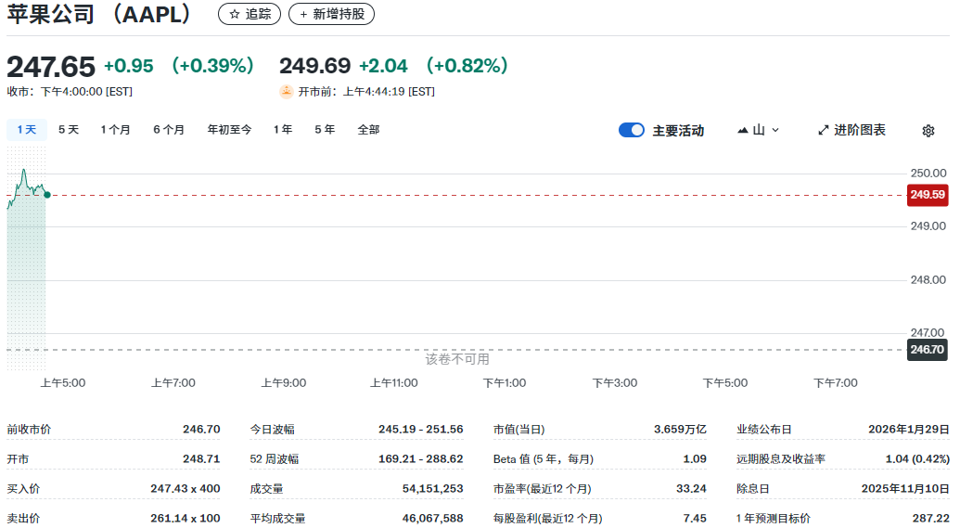This screenshot has width=960, height=528.
Task: Select the 6 个月 range tab
Action: [169, 130]
